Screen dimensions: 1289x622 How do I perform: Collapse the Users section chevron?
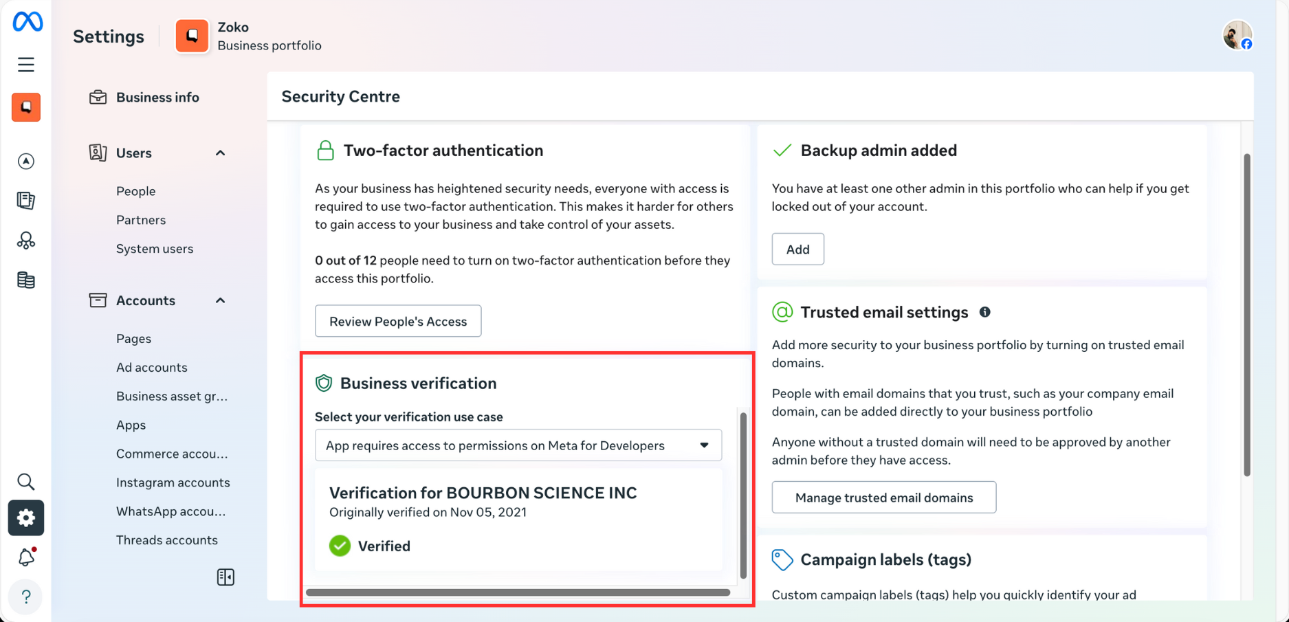[x=220, y=153]
